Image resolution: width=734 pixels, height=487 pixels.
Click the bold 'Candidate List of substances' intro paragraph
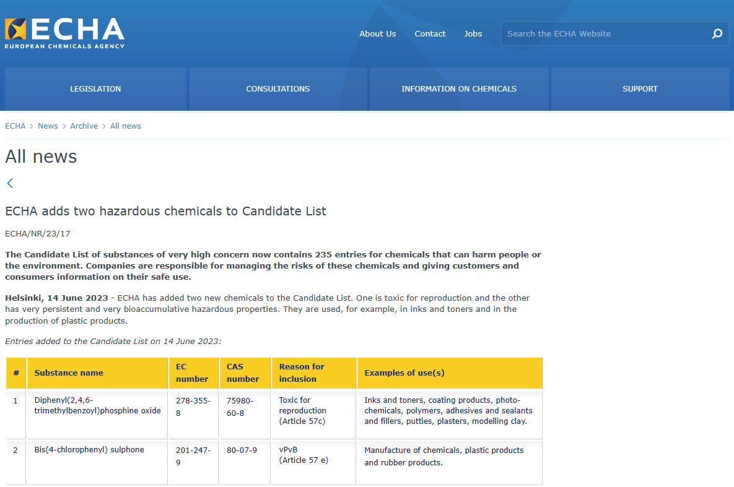(273, 265)
